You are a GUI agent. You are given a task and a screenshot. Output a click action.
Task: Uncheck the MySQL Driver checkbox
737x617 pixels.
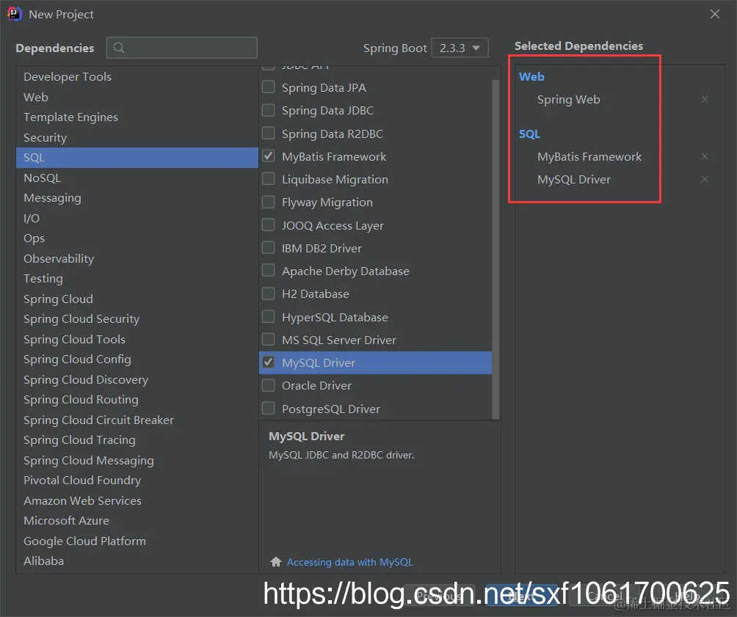pos(269,362)
